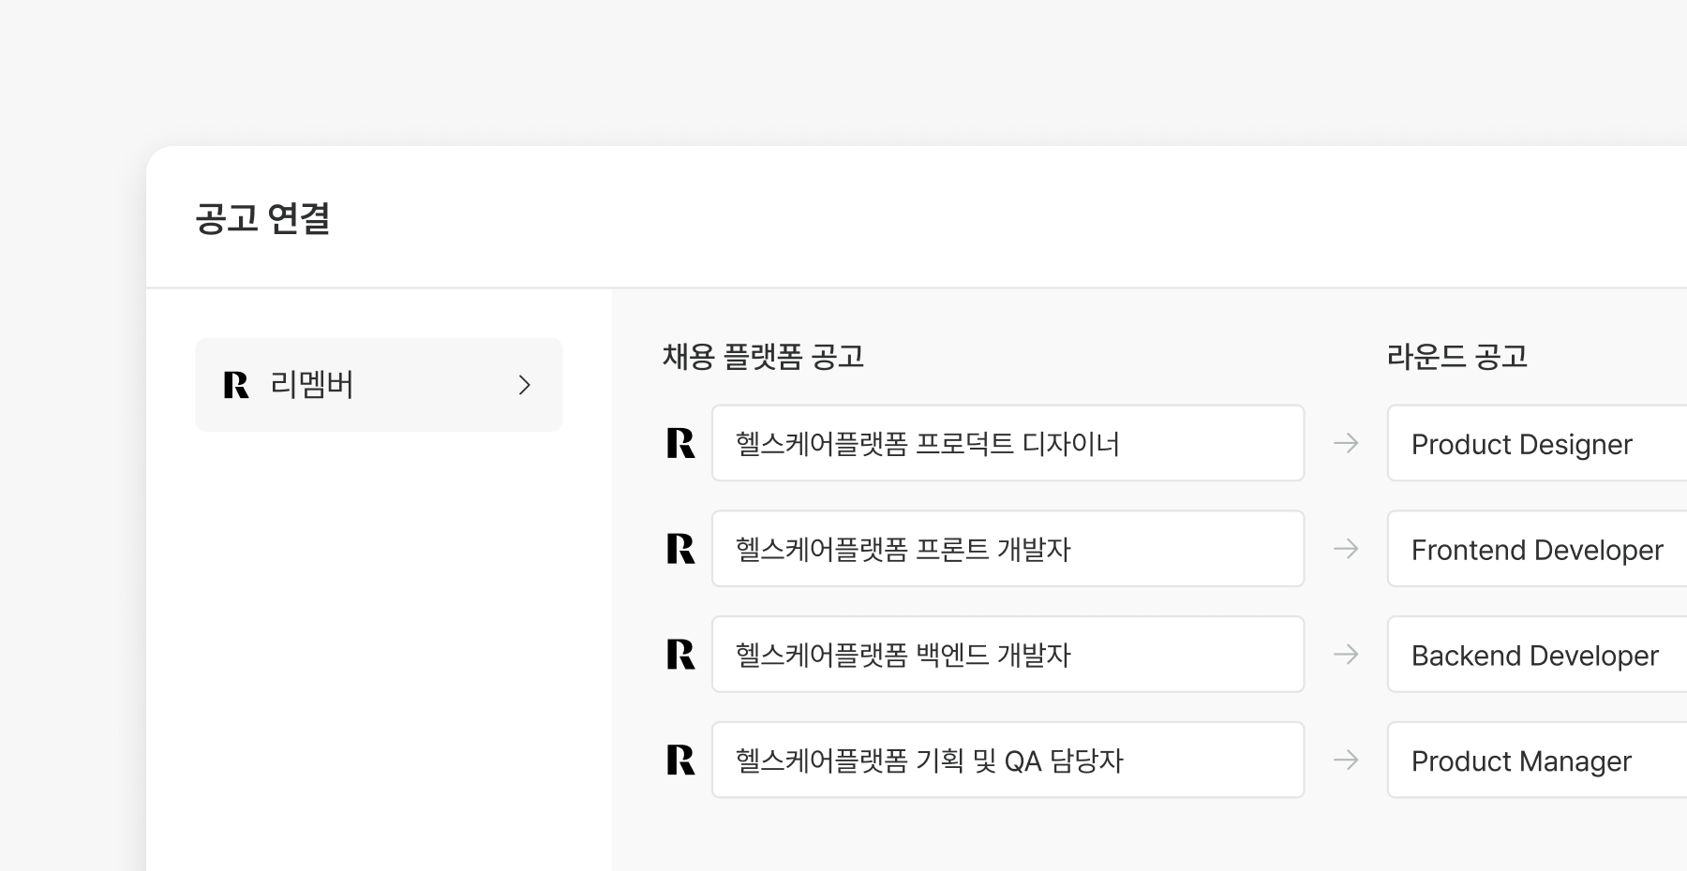Click the Remember logo in the sidebar
Image resolution: width=1687 pixels, height=871 pixels.
pyautogui.click(x=236, y=385)
